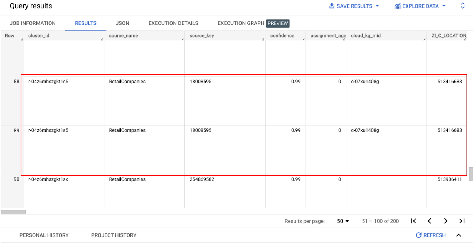473x246 pixels.
Task: Click RetailCompanies in row 90
Action: pyautogui.click(x=127, y=179)
